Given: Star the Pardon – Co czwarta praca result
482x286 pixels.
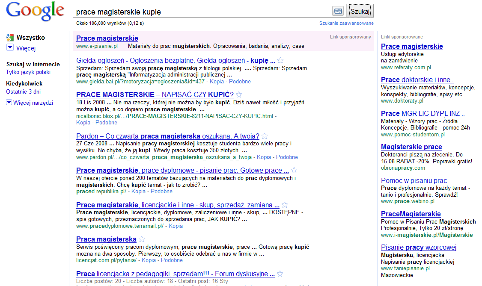Looking at the screenshot, I should pos(265,136).
